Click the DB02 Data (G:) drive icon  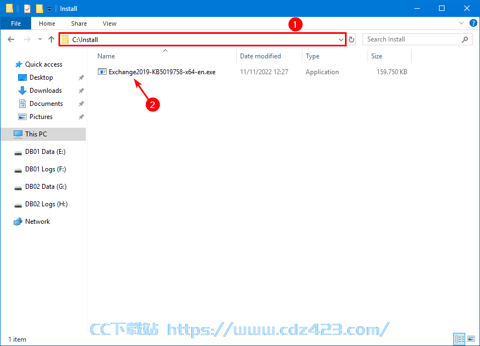coord(18,188)
